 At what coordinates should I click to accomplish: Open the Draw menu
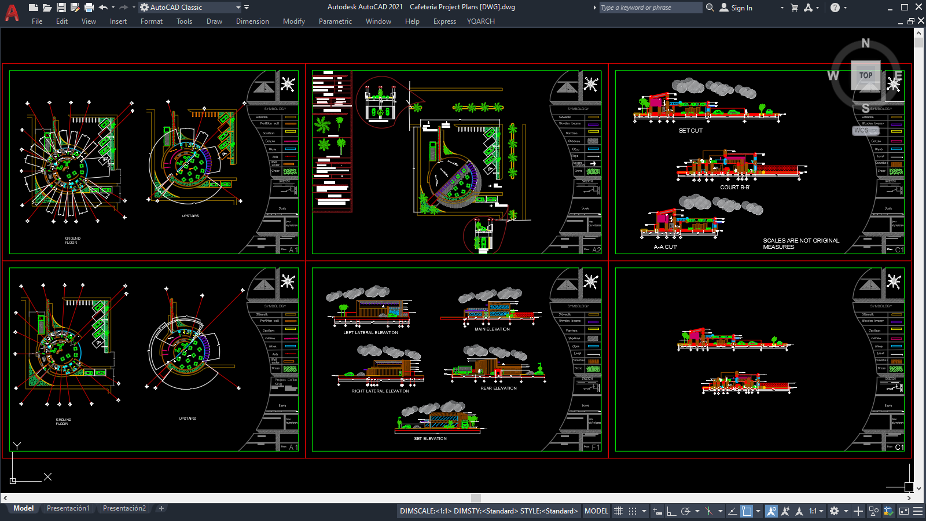214,21
